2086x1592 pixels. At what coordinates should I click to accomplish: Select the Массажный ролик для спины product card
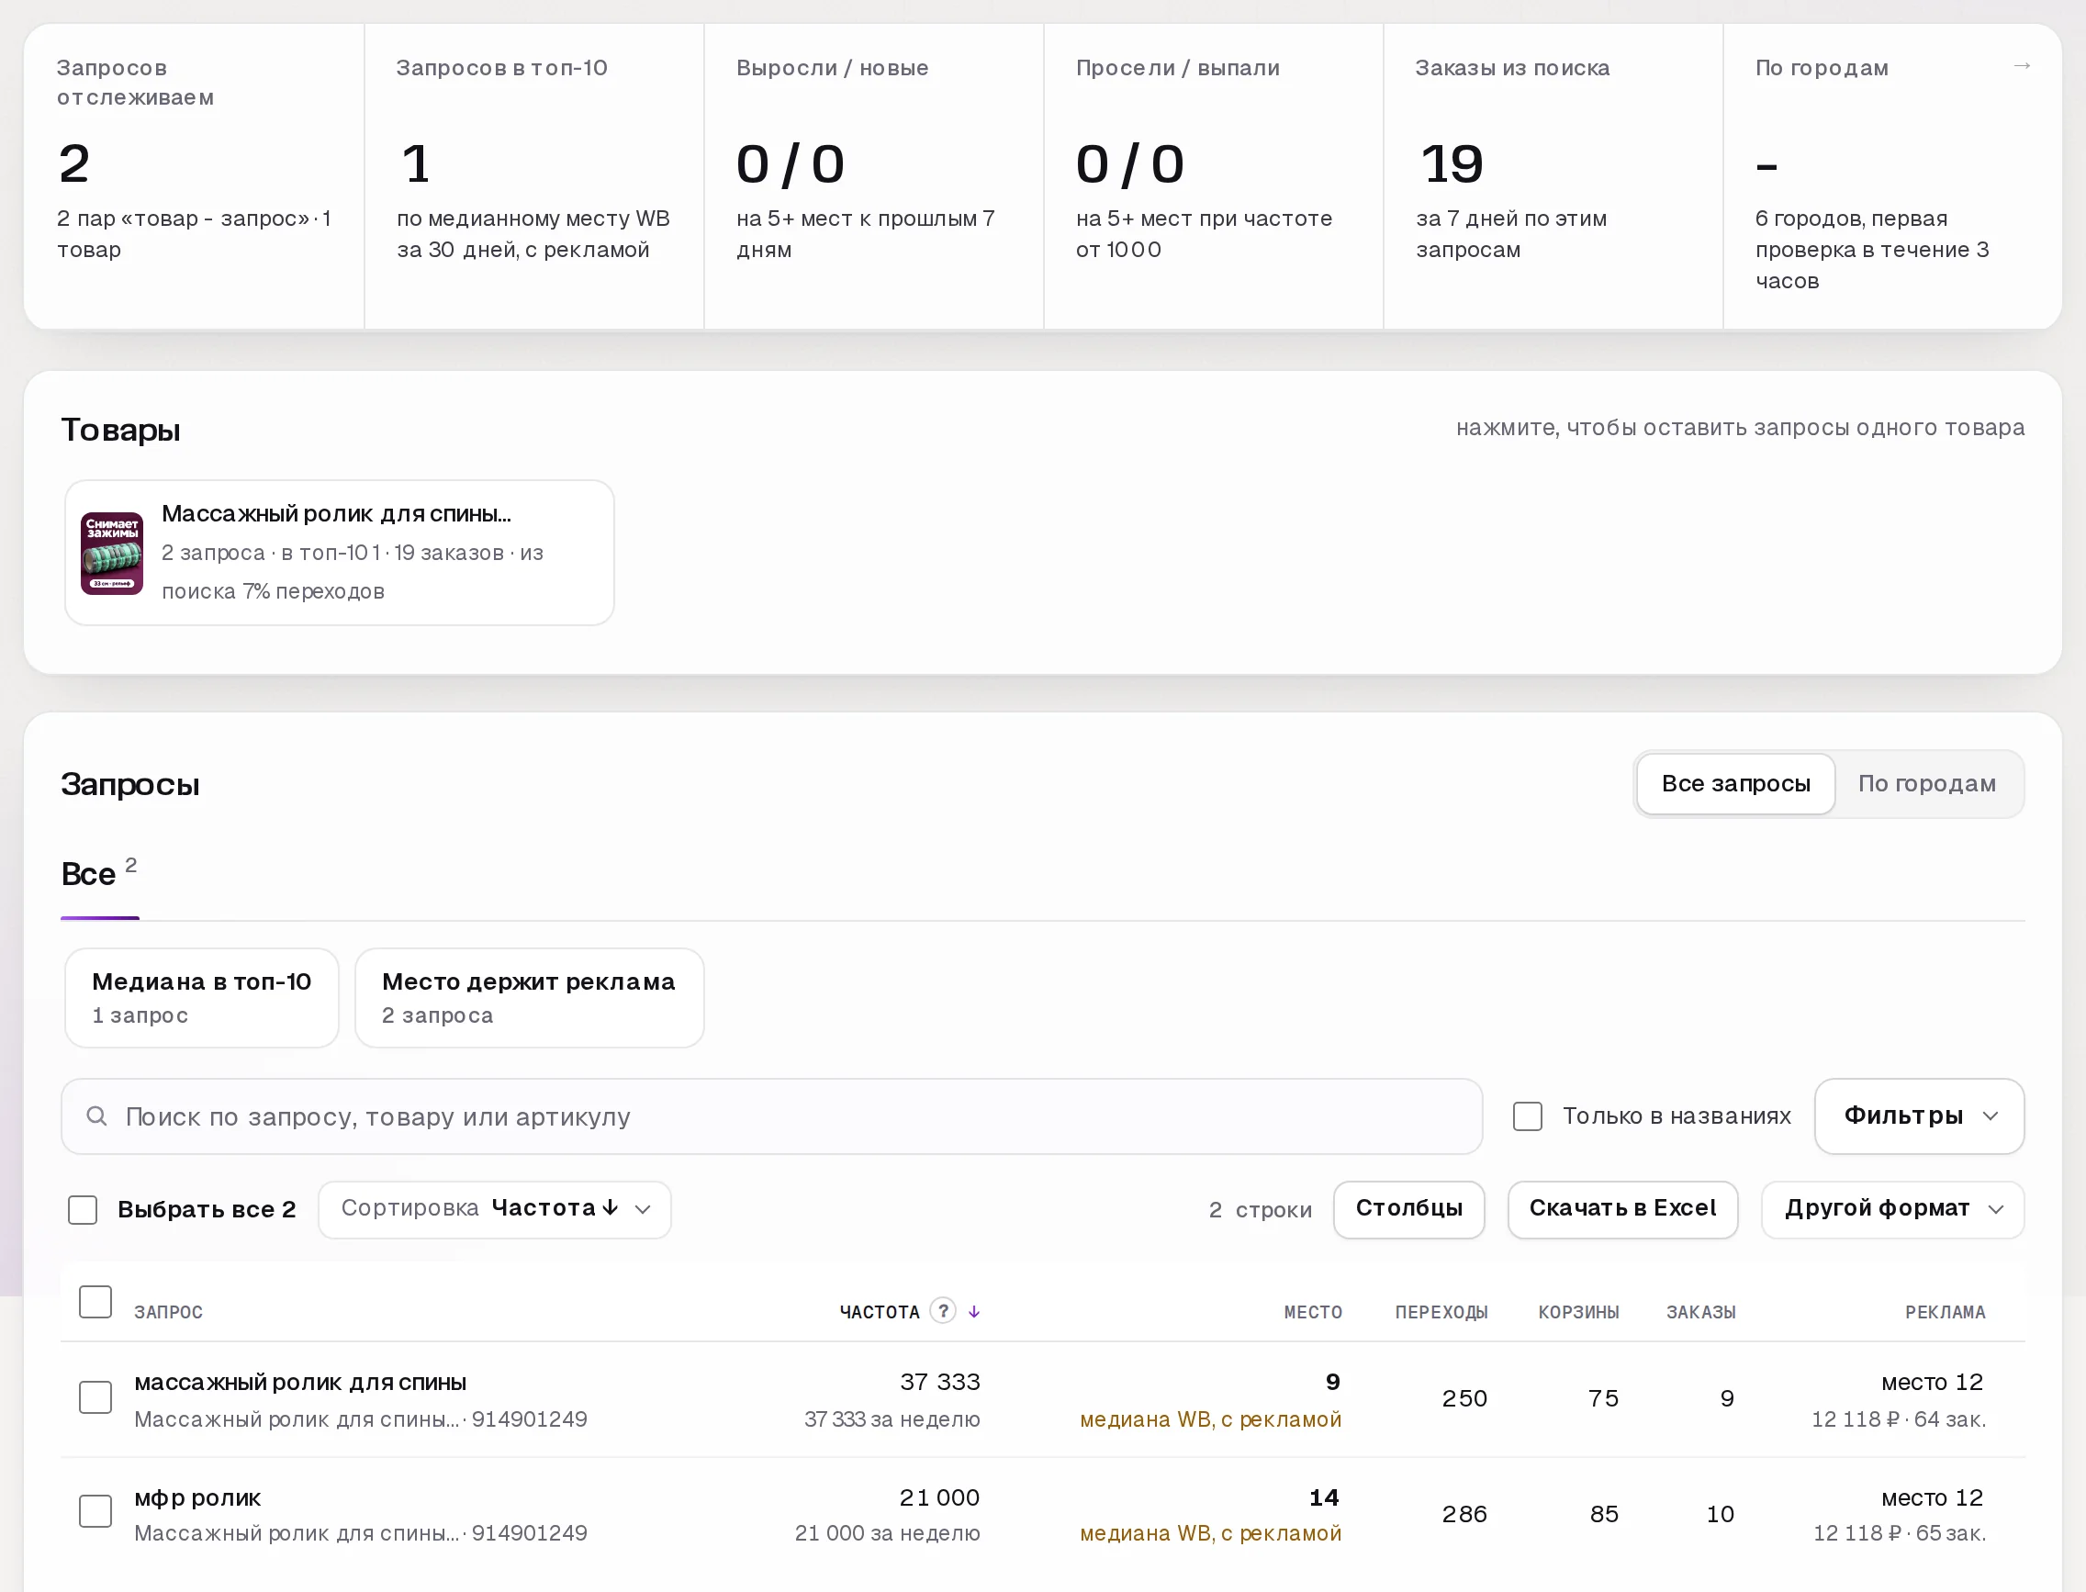(340, 553)
